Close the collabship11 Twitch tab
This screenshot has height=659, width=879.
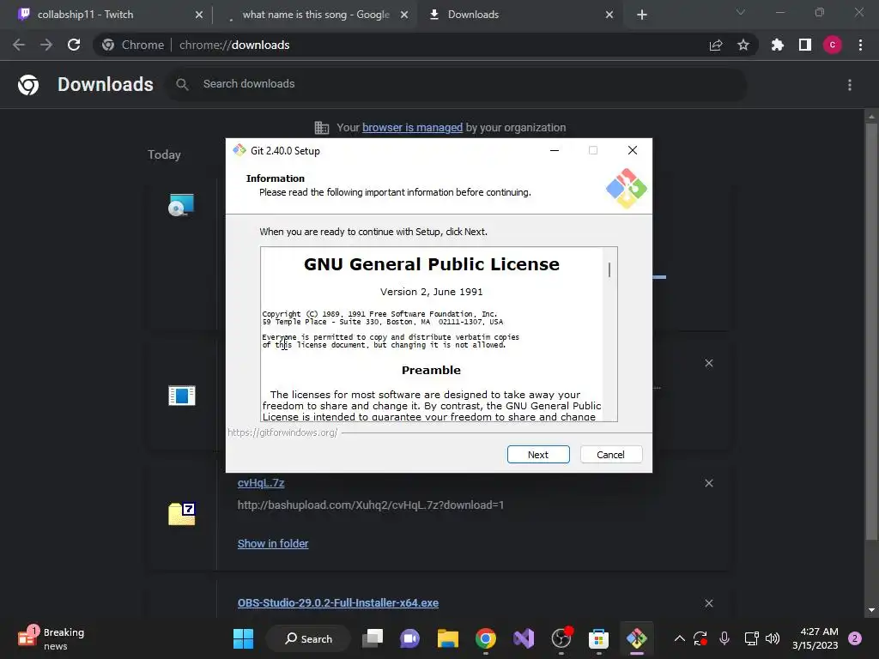(x=198, y=15)
